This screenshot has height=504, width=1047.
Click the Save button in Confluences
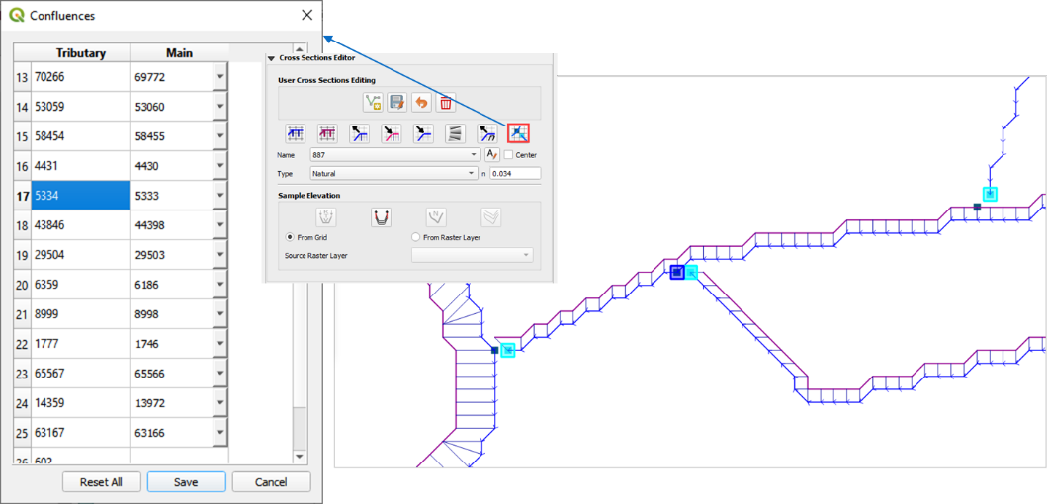click(186, 482)
